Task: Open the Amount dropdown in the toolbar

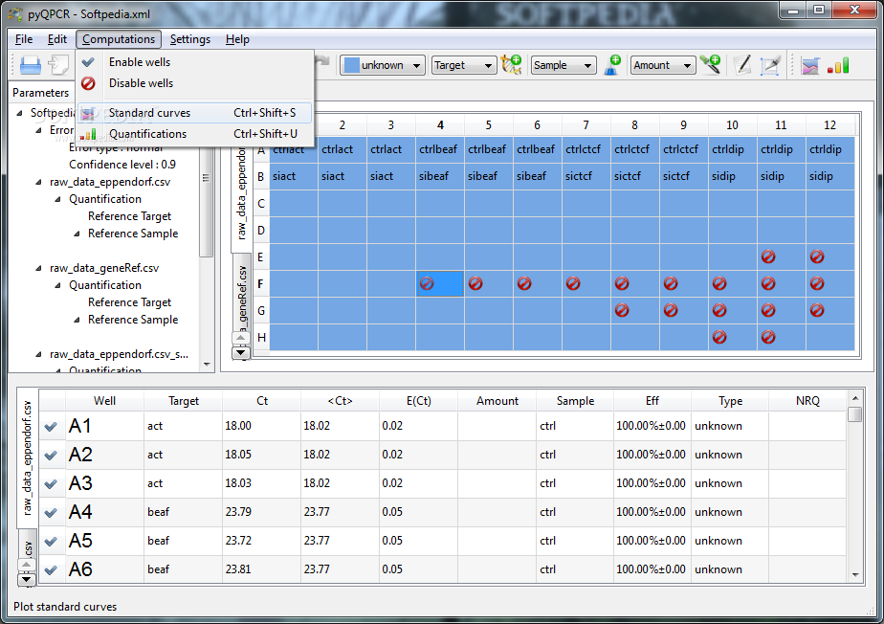Action: (x=663, y=65)
